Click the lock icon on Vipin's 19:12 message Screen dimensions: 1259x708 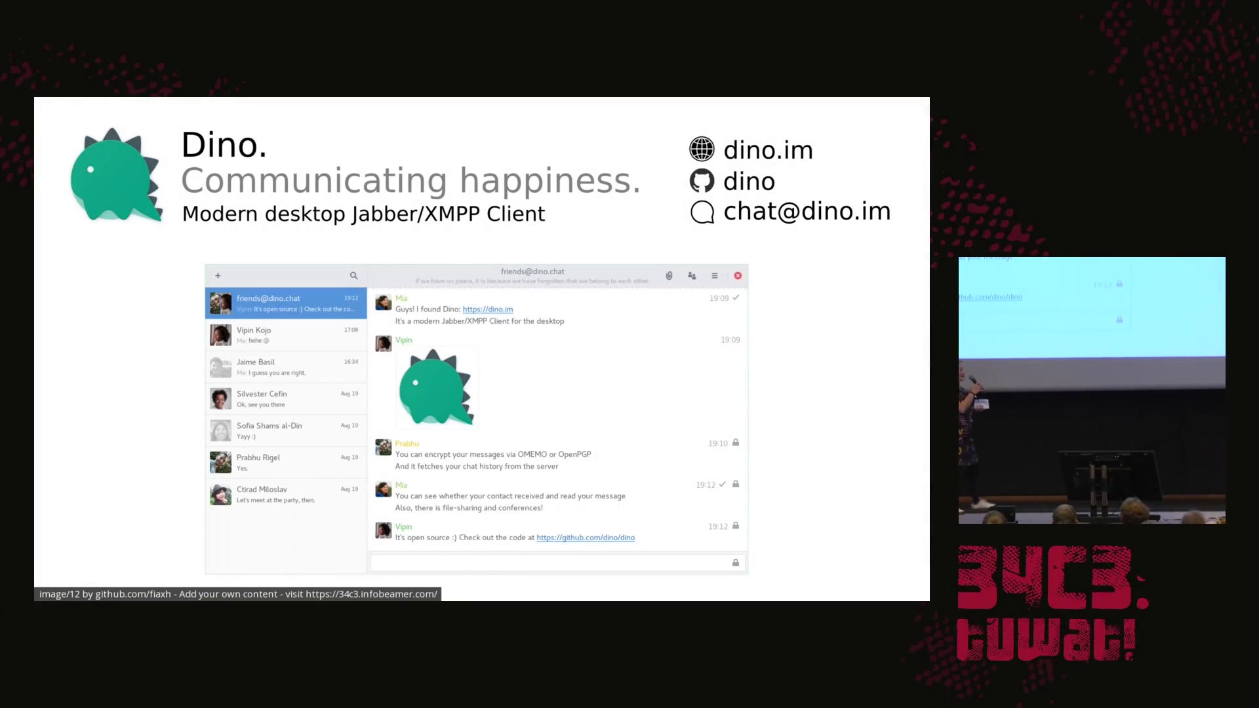(736, 526)
